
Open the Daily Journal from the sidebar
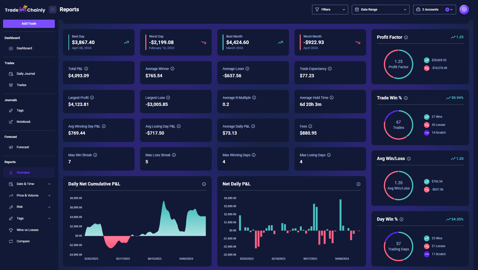[25, 73]
